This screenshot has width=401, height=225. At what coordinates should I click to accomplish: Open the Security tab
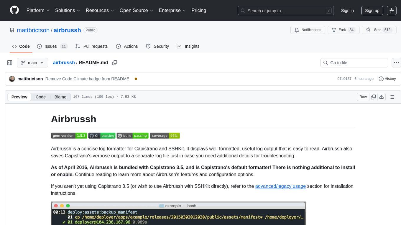(157, 46)
